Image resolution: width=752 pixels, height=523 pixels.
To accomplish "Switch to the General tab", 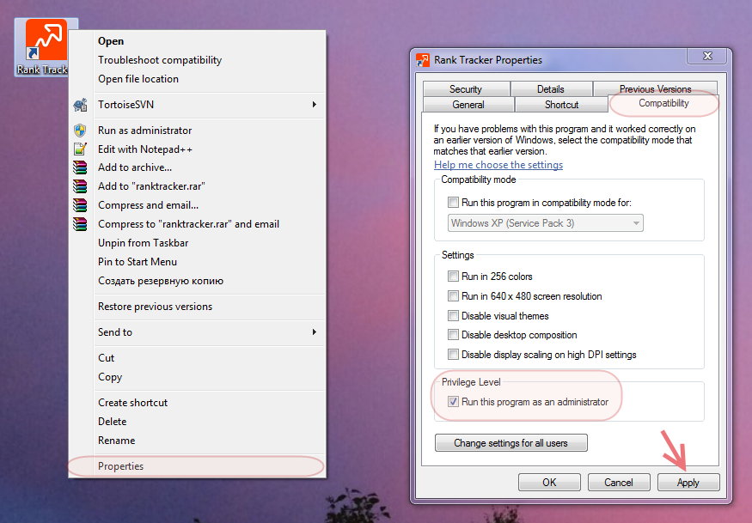I will 468,105.
